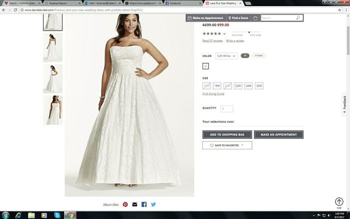The image size is (350, 219).
Task: Reload the page
Action: click(x=15, y=10)
